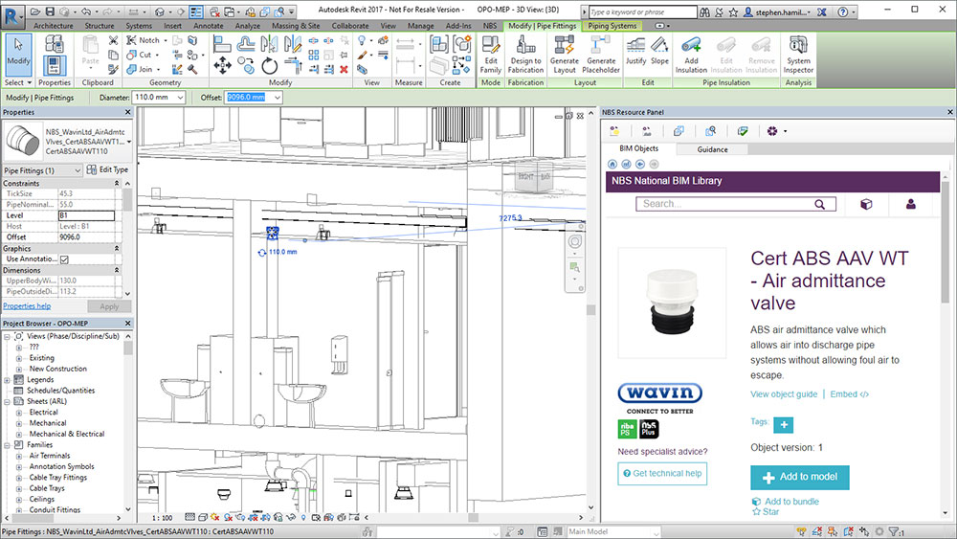Click the NBS panel purple flower icon
This screenshot has width=957, height=539.
coord(772,130)
